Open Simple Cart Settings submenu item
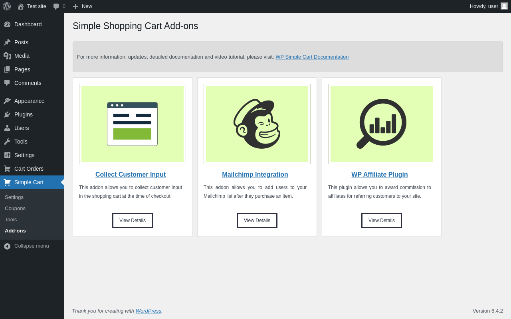The image size is (511, 319). click(x=14, y=197)
